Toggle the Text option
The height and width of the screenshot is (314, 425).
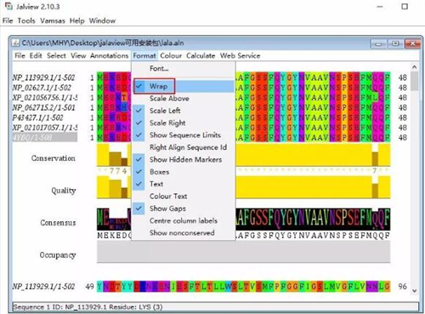[184, 184]
